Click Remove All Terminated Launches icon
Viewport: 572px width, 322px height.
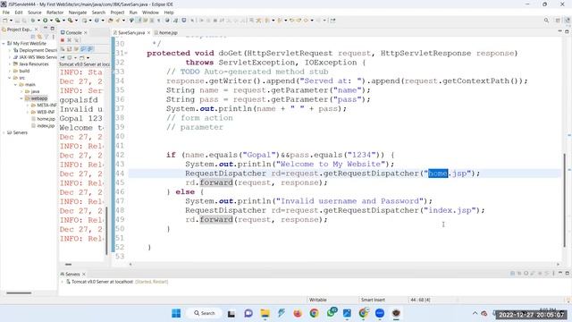point(76,40)
